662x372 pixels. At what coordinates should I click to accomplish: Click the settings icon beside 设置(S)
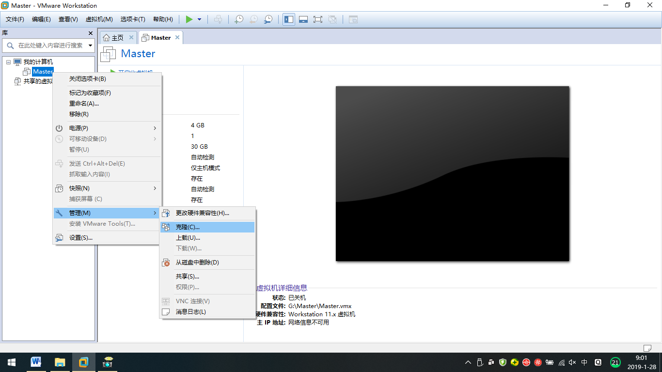click(59, 238)
